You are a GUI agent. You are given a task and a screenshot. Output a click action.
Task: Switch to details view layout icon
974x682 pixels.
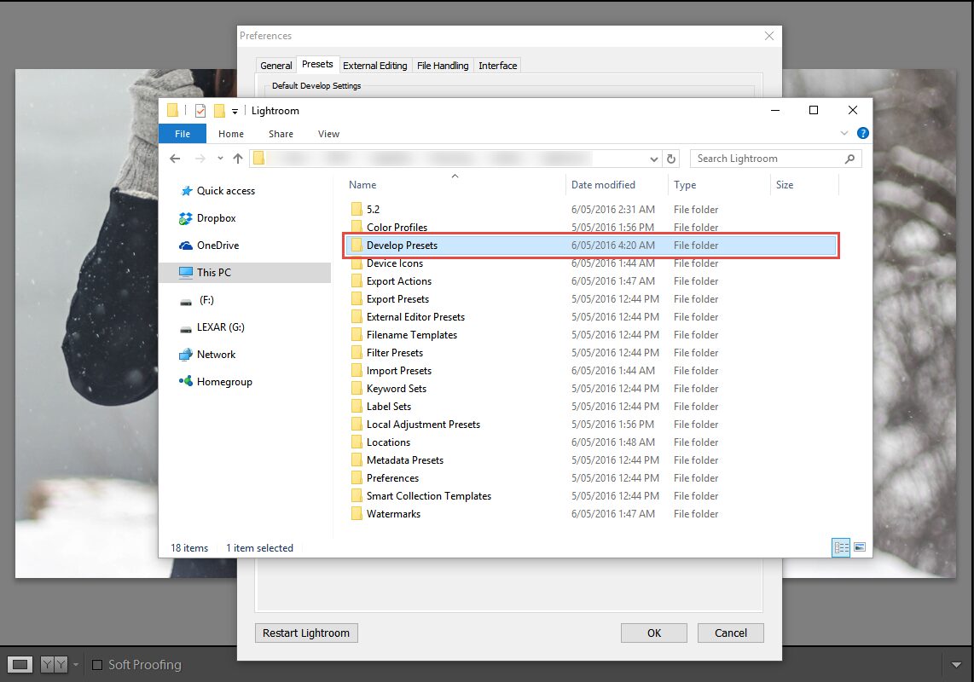[x=841, y=547]
